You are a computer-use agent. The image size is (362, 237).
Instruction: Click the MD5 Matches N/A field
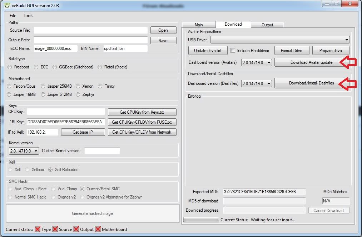pos(336,201)
